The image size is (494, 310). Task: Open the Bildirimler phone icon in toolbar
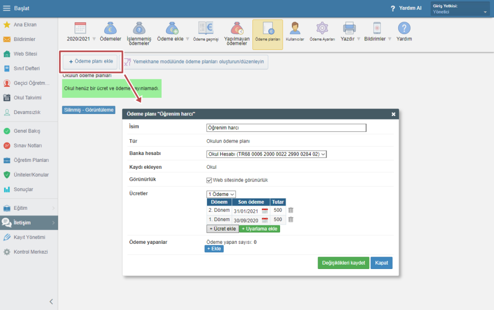[377, 28]
